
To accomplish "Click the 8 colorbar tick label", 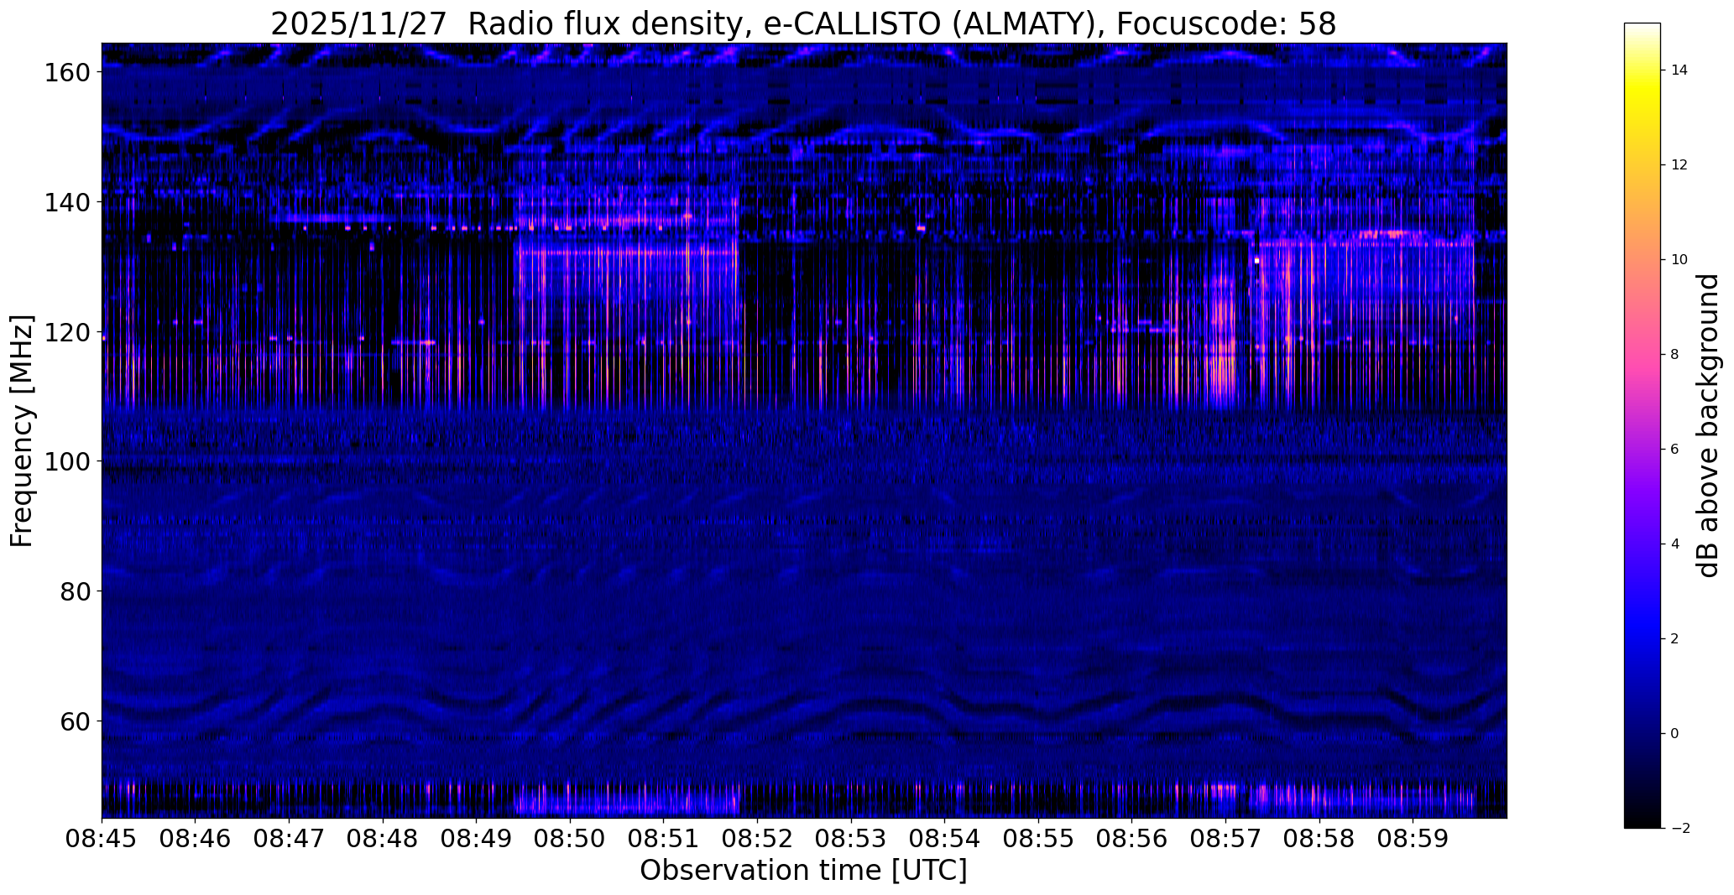I will coord(1674,355).
